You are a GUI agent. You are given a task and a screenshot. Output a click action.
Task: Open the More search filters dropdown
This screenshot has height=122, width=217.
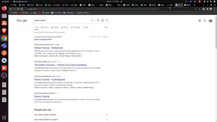pos(85,27)
